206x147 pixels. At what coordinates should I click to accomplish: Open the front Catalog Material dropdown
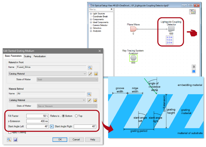(x=47, y=74)
